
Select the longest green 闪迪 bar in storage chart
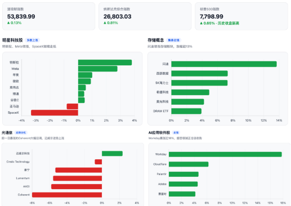tap(224, 64)
